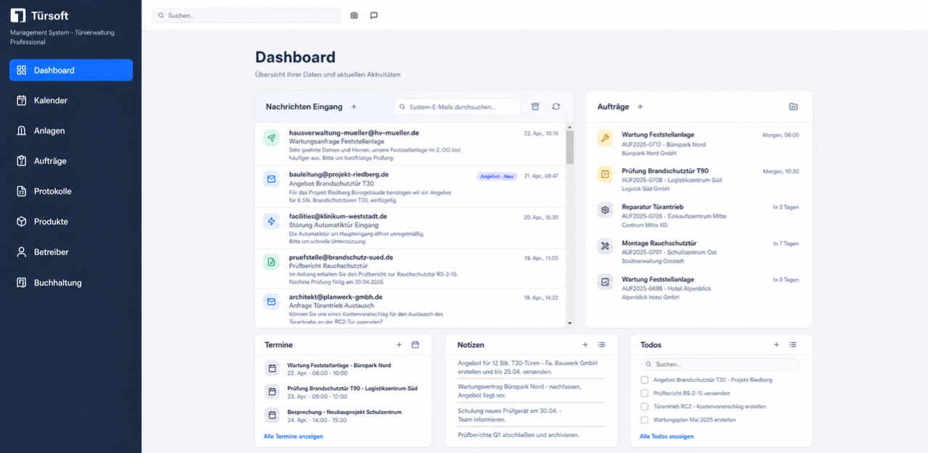Open calendar icon in Termine header
Viewport: 928px width, 453px height.
[415, 345]
